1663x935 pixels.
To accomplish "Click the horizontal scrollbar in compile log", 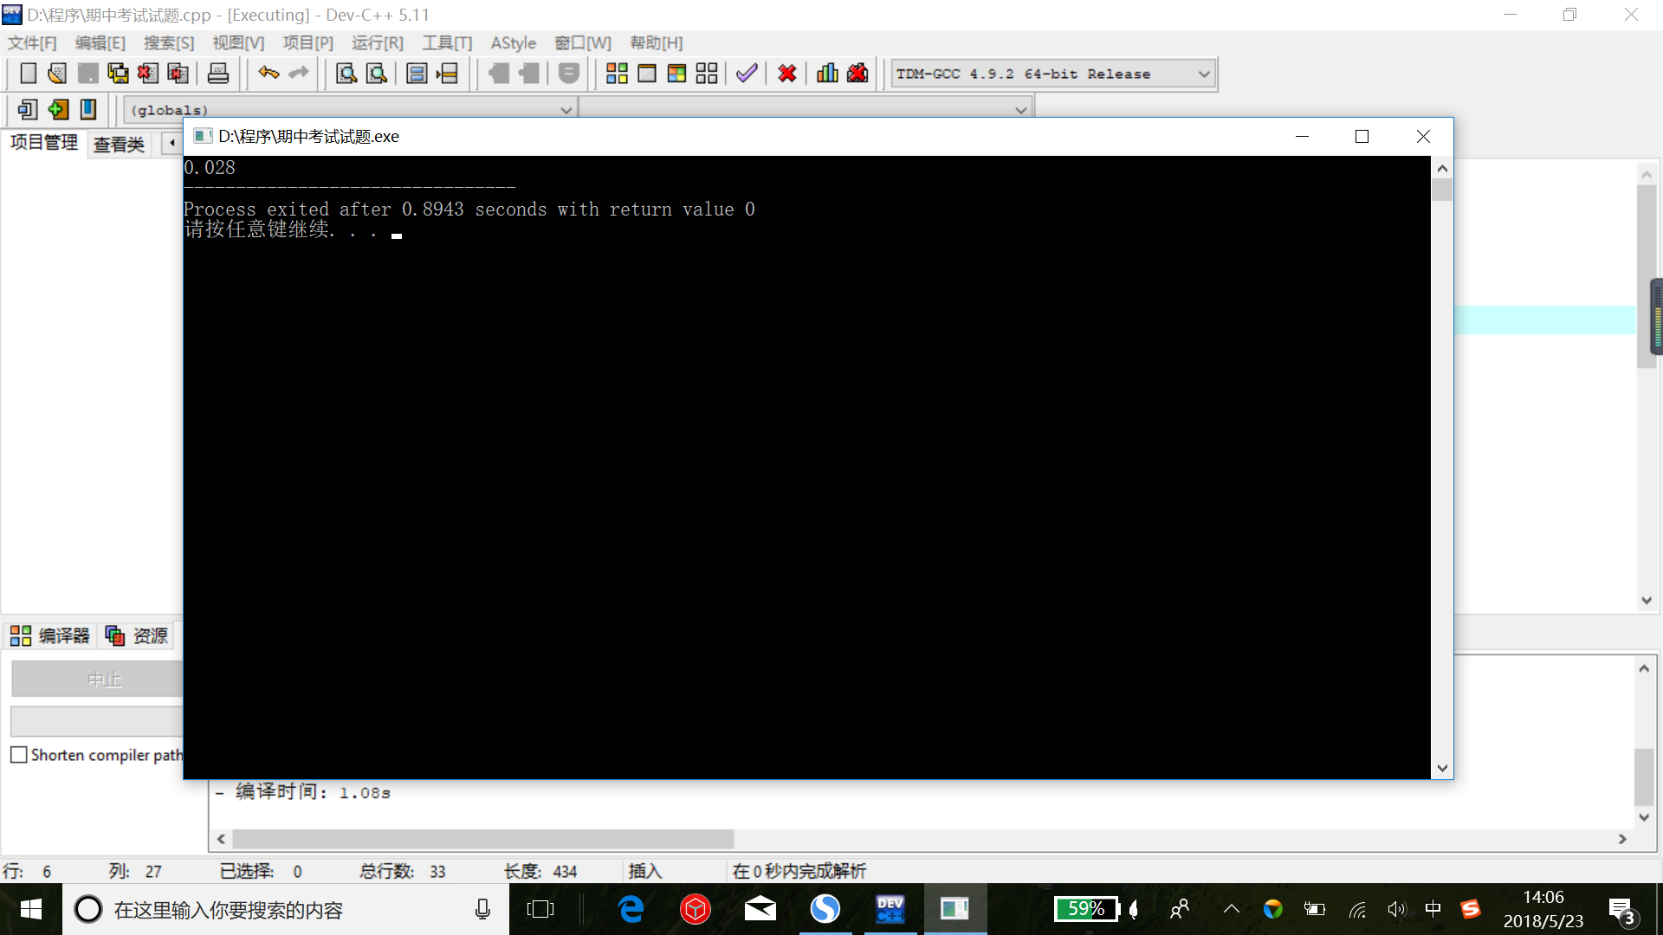I will click(x=482, y=839).
